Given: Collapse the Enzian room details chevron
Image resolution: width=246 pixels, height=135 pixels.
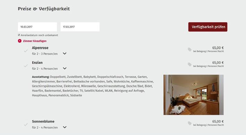Looking at the screenshot, I should click(65, 68).
